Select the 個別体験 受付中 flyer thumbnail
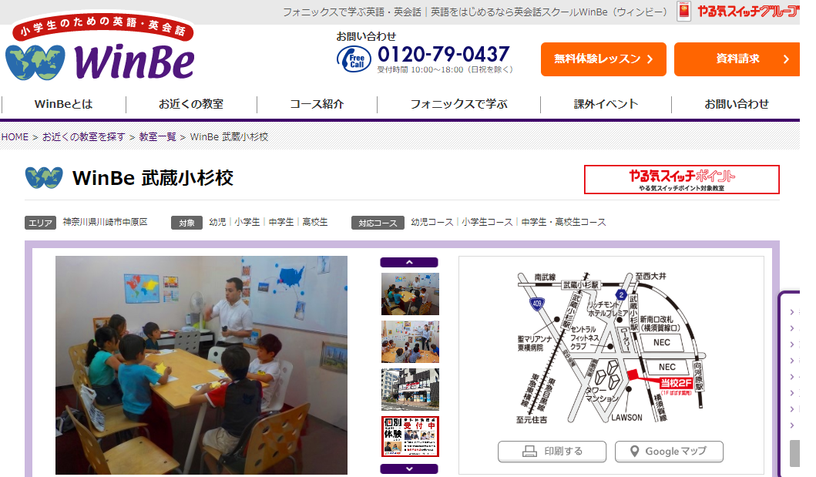 410,436
